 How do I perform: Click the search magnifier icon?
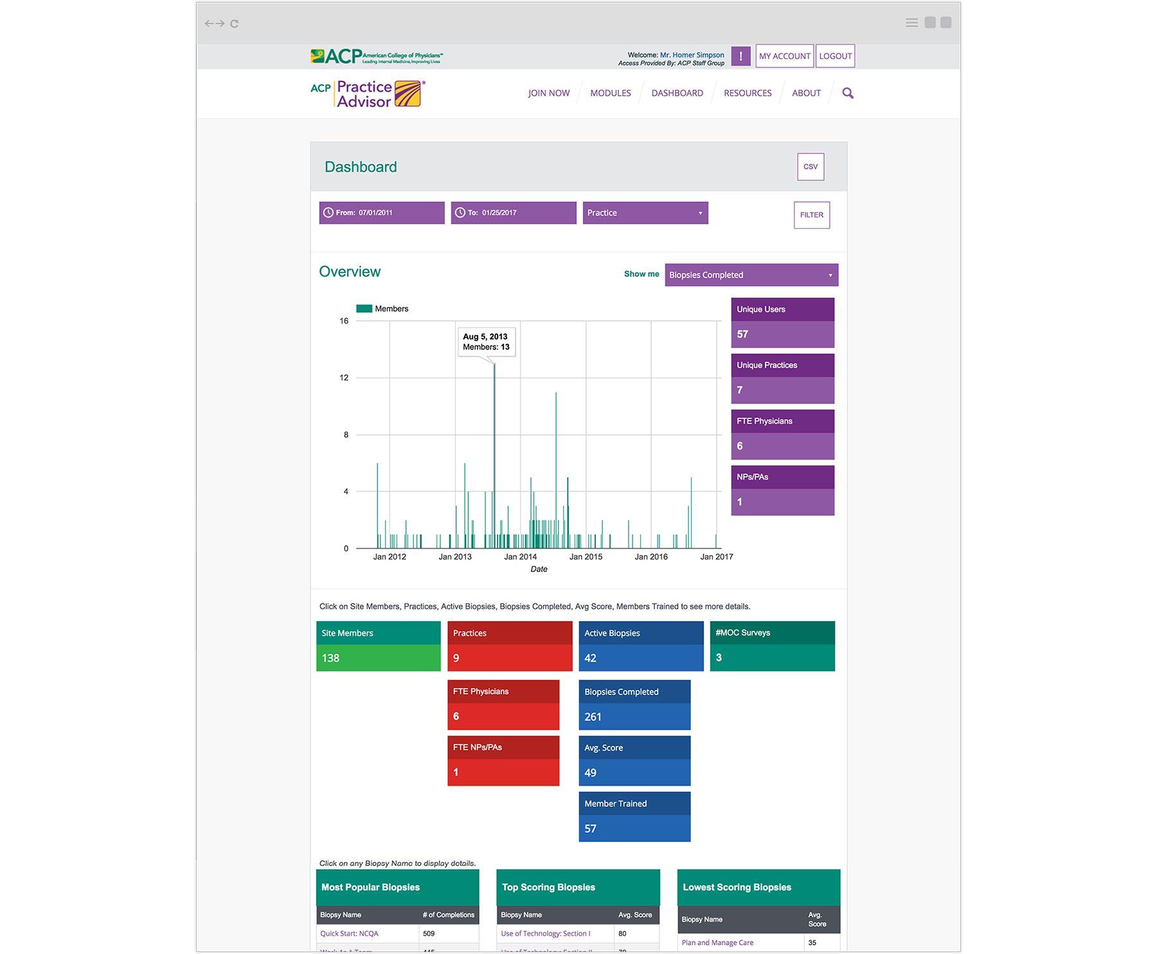click(848, 93)
